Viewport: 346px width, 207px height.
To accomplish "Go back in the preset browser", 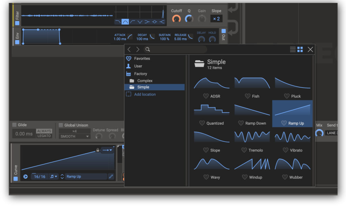I will point(129,49).
